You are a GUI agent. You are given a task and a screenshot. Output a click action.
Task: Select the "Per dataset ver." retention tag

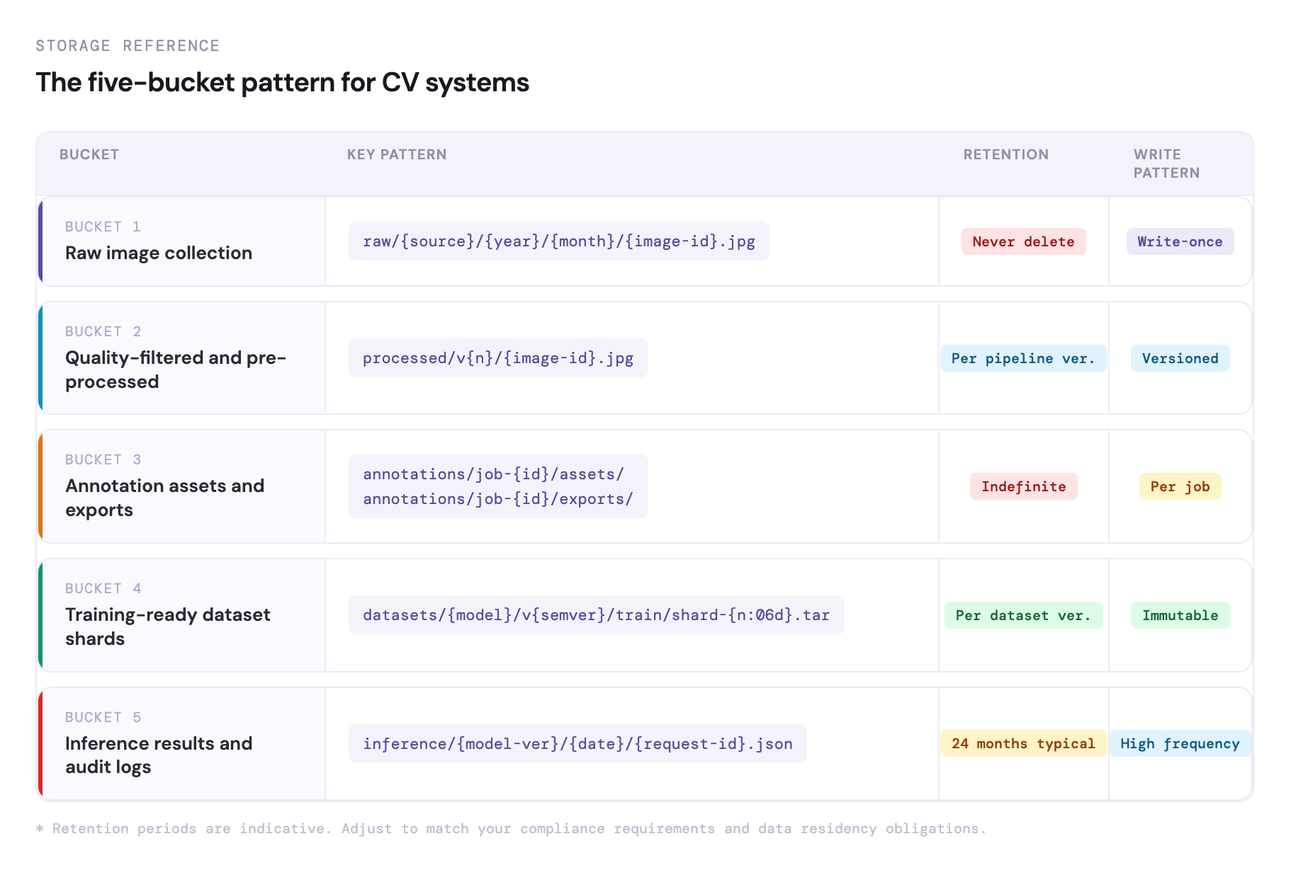1023,616
